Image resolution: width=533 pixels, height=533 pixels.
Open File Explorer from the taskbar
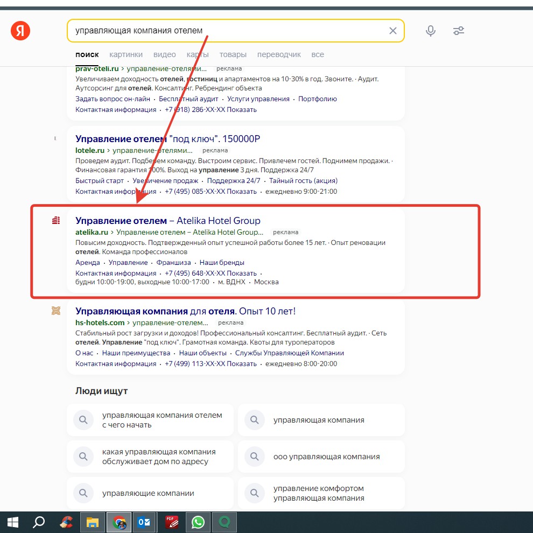93,522
